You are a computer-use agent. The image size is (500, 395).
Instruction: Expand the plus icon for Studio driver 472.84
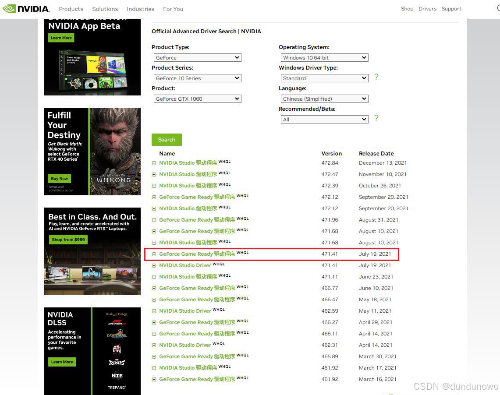pos(154,163)
